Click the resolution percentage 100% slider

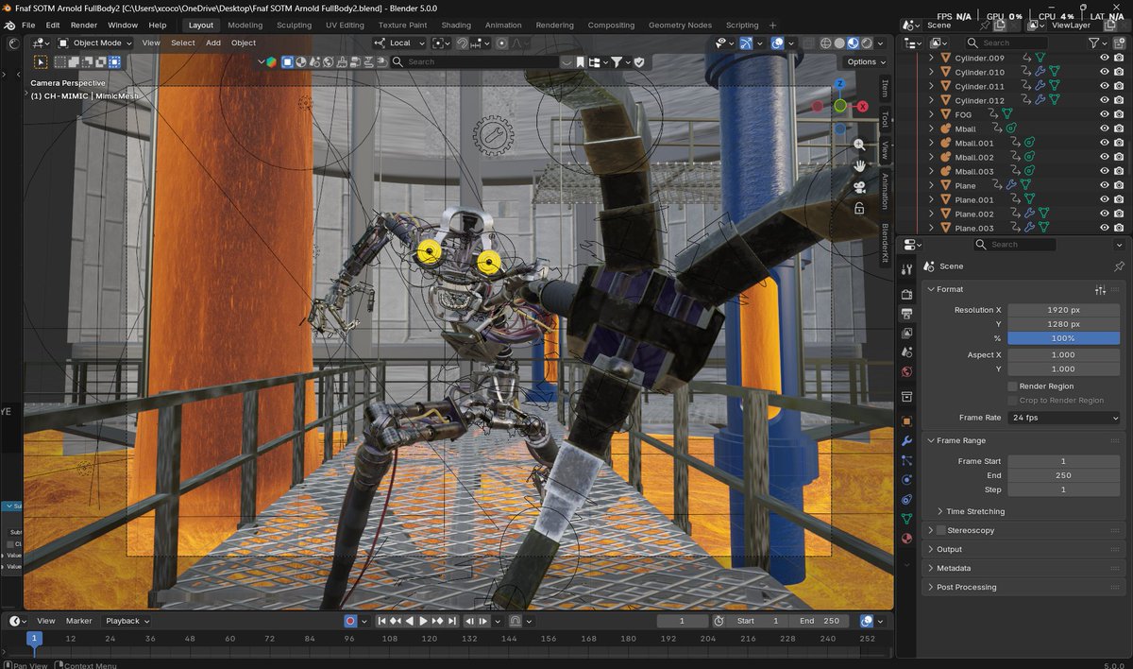click(1063, 338)
